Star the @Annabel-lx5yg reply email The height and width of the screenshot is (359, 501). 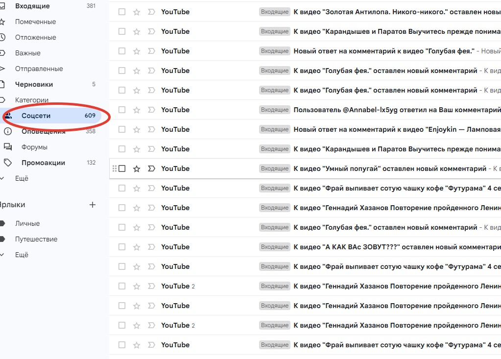(137, 110)
